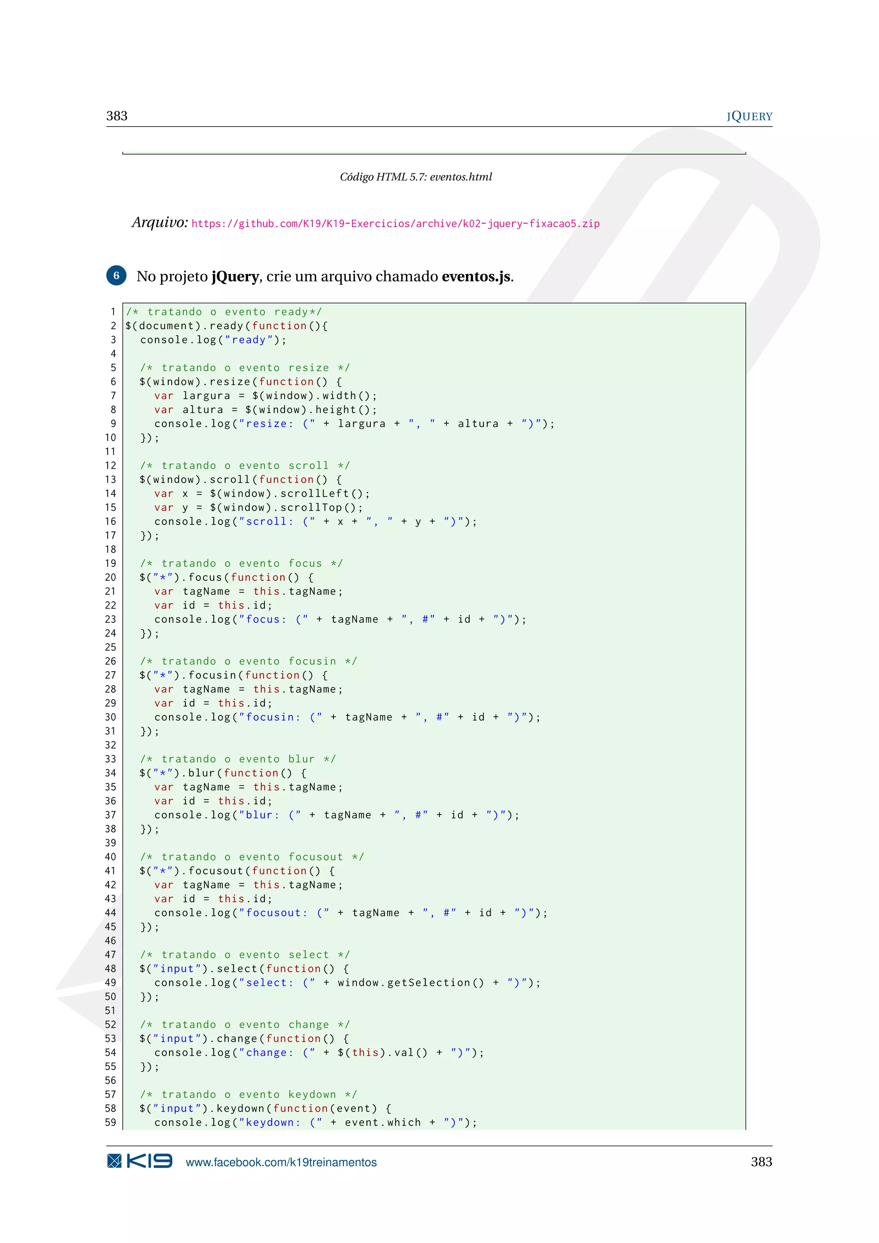Click line 'var largura = $(window).width();'

click(x=266, y=396)
